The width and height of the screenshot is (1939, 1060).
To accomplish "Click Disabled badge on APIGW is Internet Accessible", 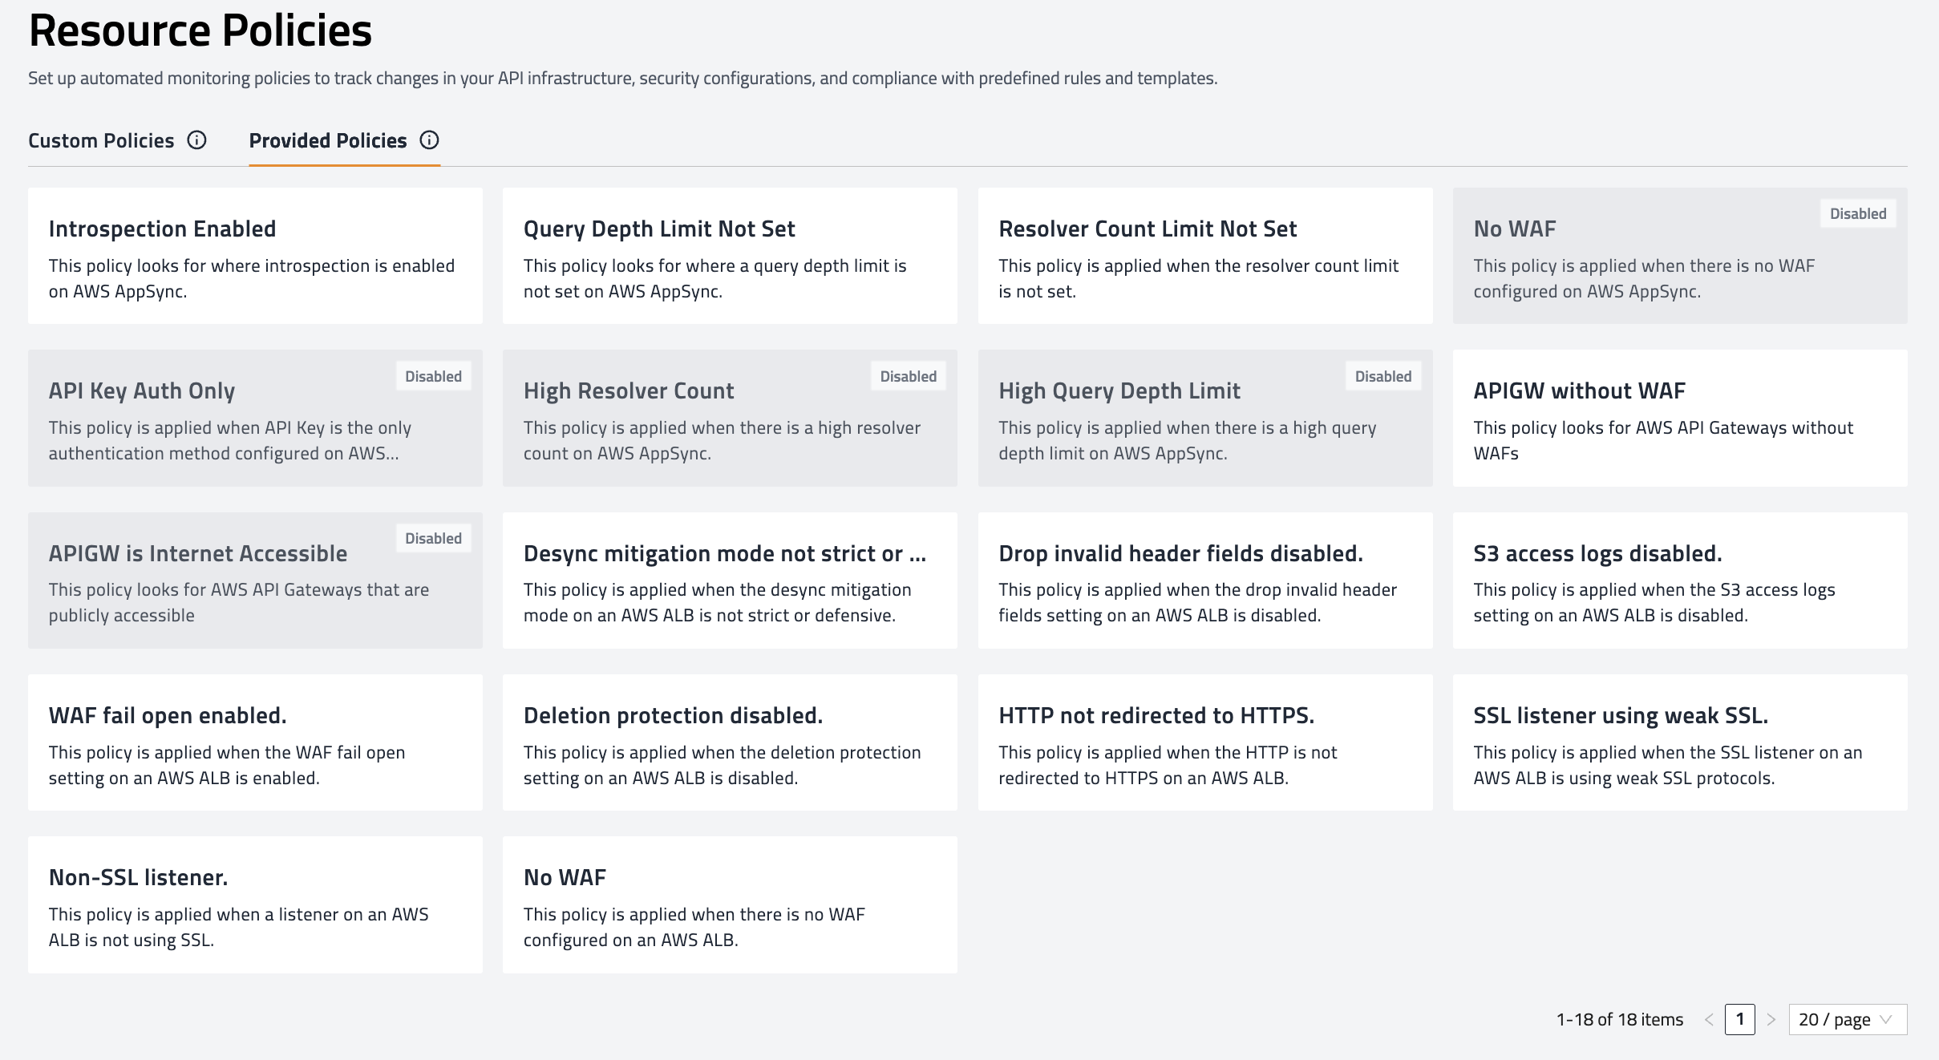I will click(433, 539).
